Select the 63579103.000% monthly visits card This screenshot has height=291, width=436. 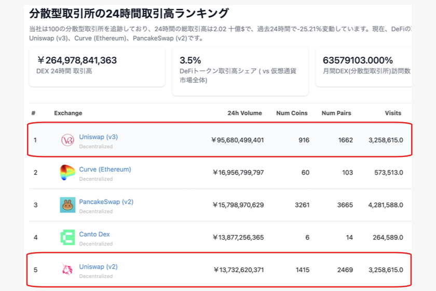point(363,67)
